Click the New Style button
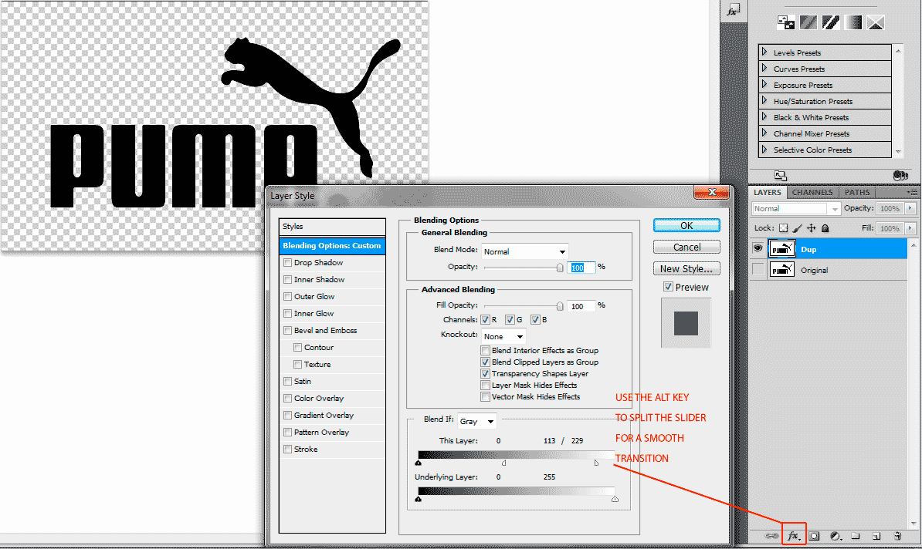The image size is (922, 549). click(x=686, y=269)
